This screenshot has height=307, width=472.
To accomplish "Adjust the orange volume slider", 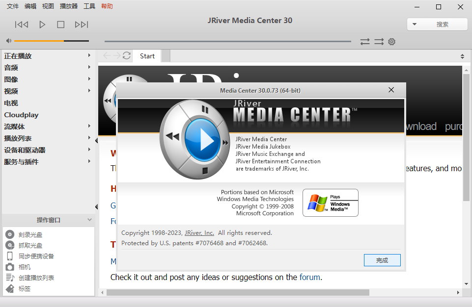I will (x=51, y=41).
